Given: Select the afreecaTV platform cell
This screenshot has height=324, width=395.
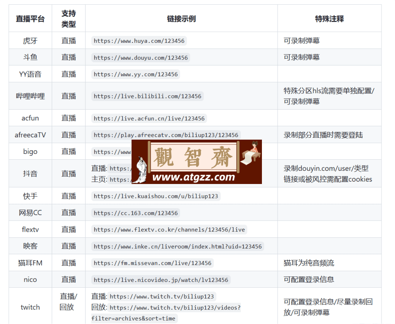Looking at the screenshot, I should coord(30,135).
